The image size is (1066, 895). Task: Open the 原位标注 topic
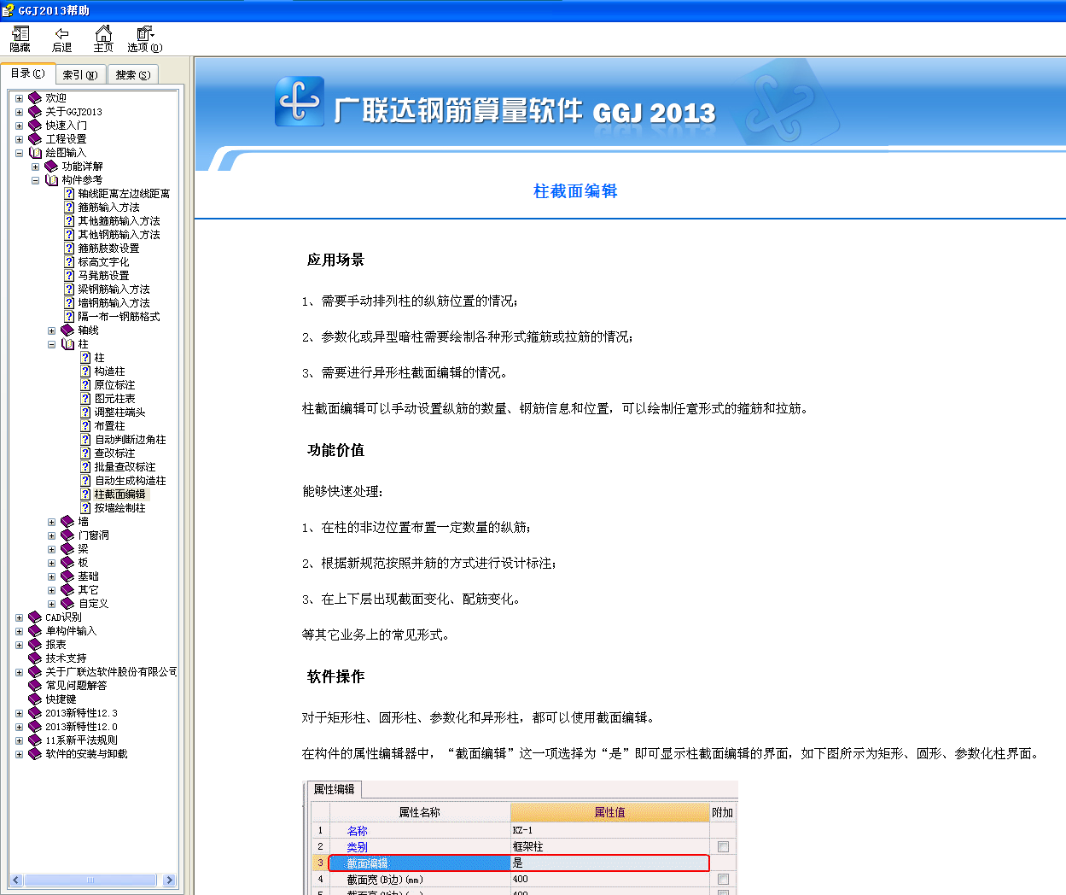pyautogui.click(x=114, y=385)
